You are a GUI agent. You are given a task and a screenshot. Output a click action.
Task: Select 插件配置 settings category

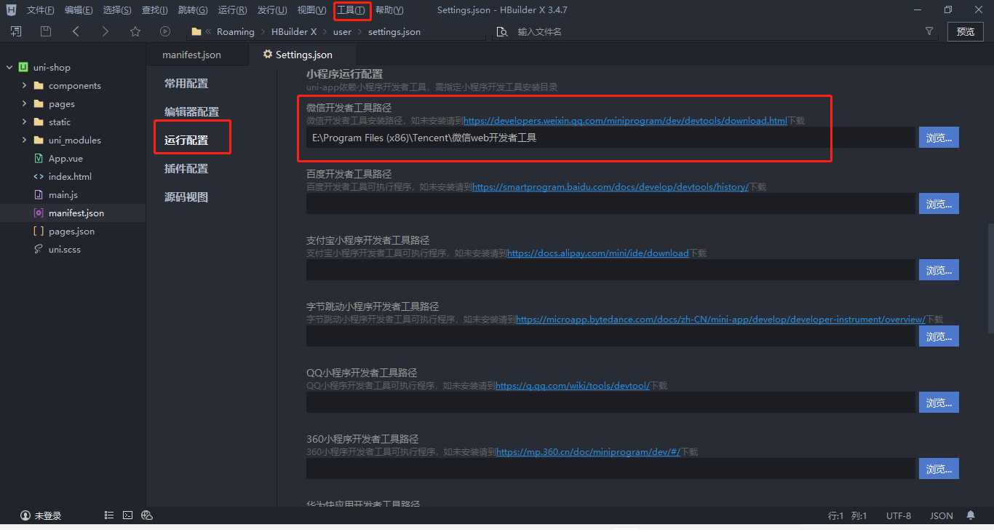pyautogui.click(x=186, y=168)
